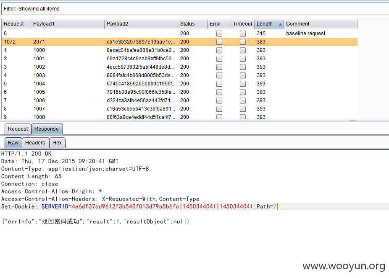
Task: Toggle Error checkbox in payload 1001 row
Action: 219,59
